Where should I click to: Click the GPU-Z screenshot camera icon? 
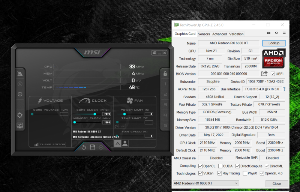(x=268, y=33)
